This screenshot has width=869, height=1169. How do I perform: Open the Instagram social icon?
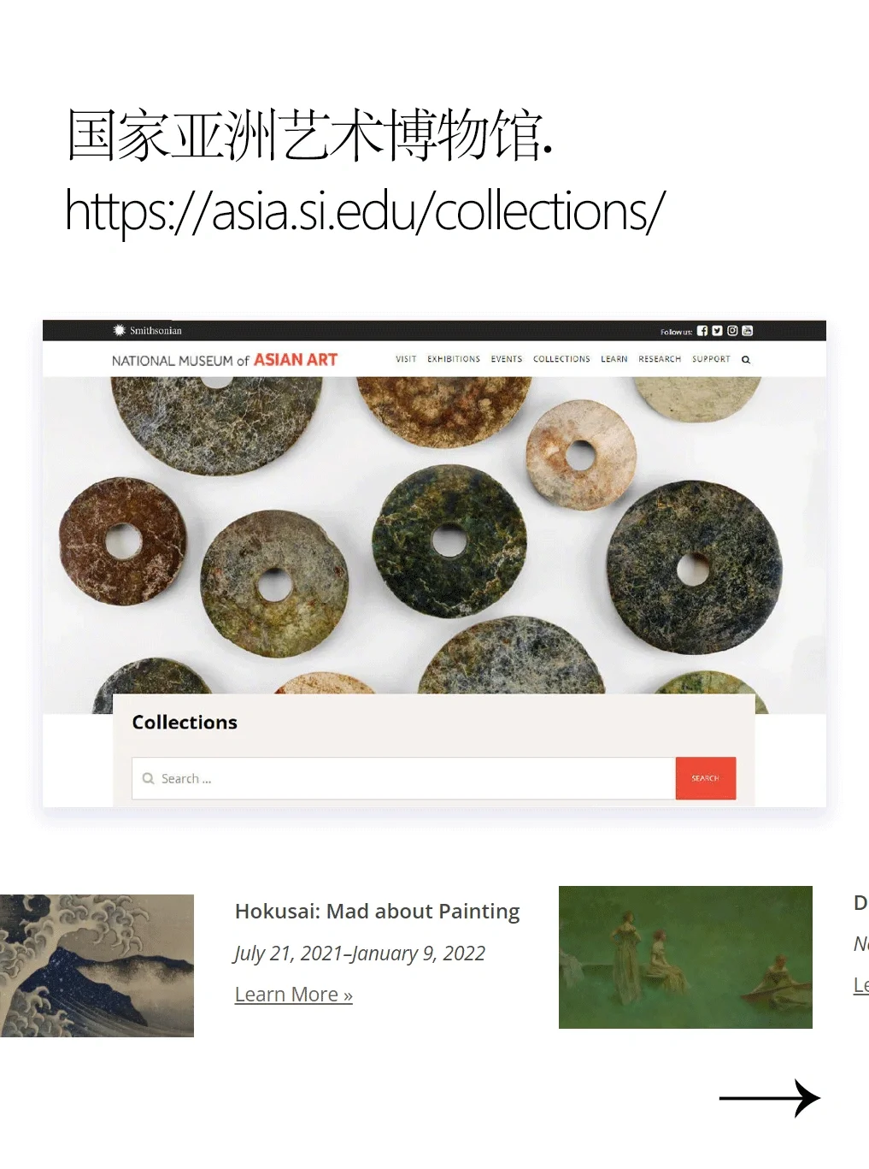tap(732, 331)
